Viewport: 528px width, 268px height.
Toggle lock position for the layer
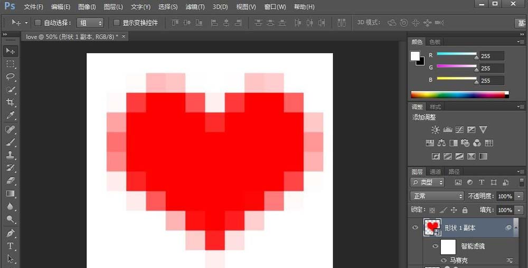pyautogui.click(x=454, y=210)
